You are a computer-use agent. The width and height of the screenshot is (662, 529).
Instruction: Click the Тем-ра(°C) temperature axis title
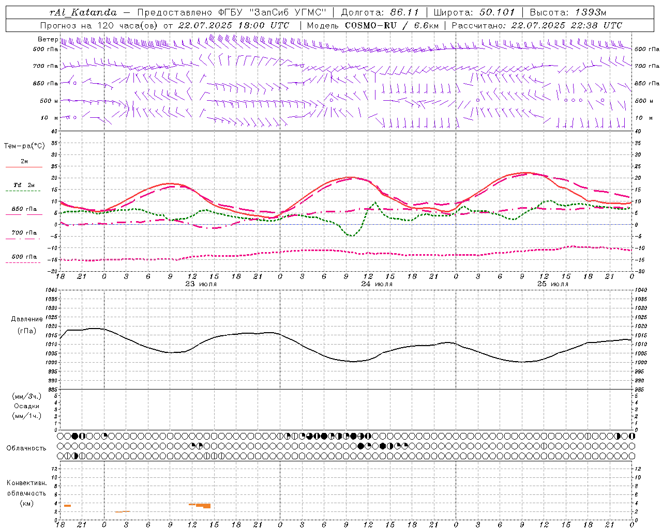[x=24, y=146]
